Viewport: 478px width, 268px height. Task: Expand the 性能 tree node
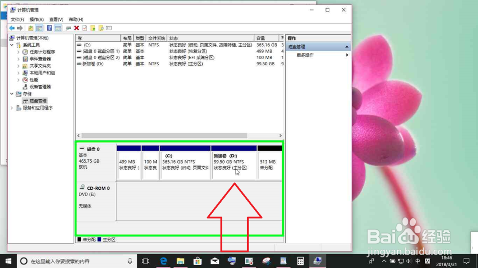[18, 80]
